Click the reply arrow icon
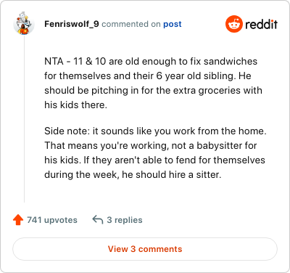 (x=98, y=220)
